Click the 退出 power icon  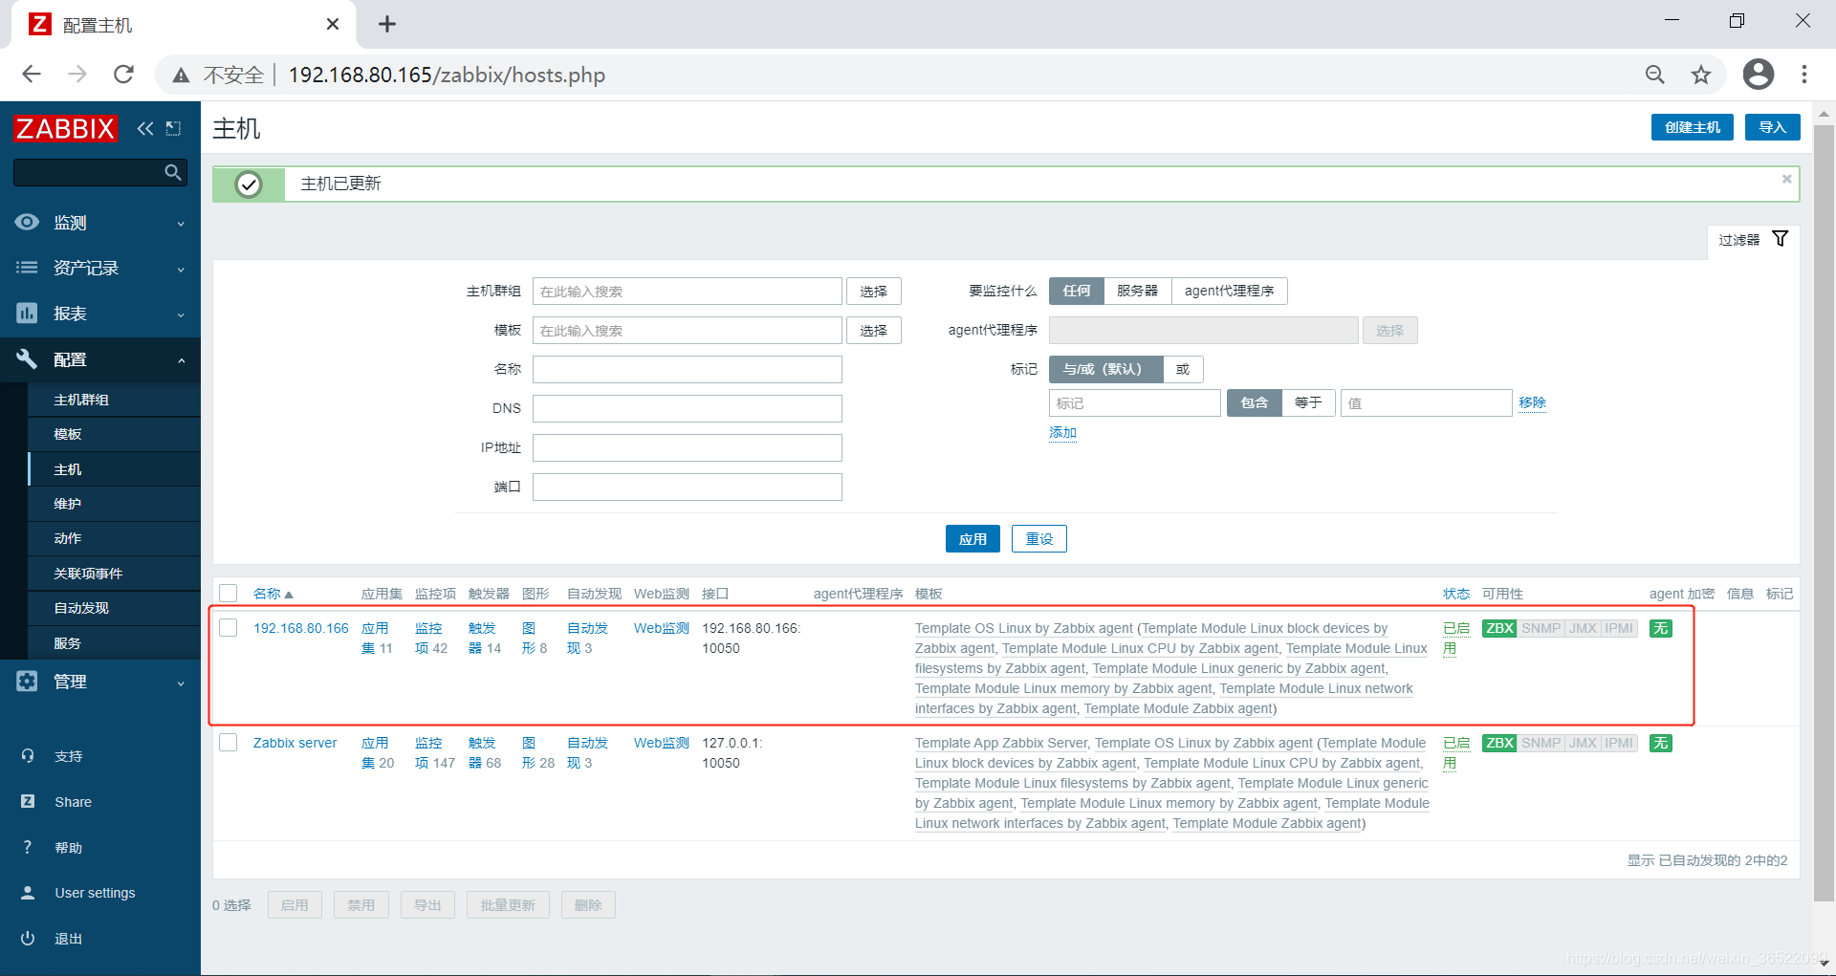click(x=28, y=938)
